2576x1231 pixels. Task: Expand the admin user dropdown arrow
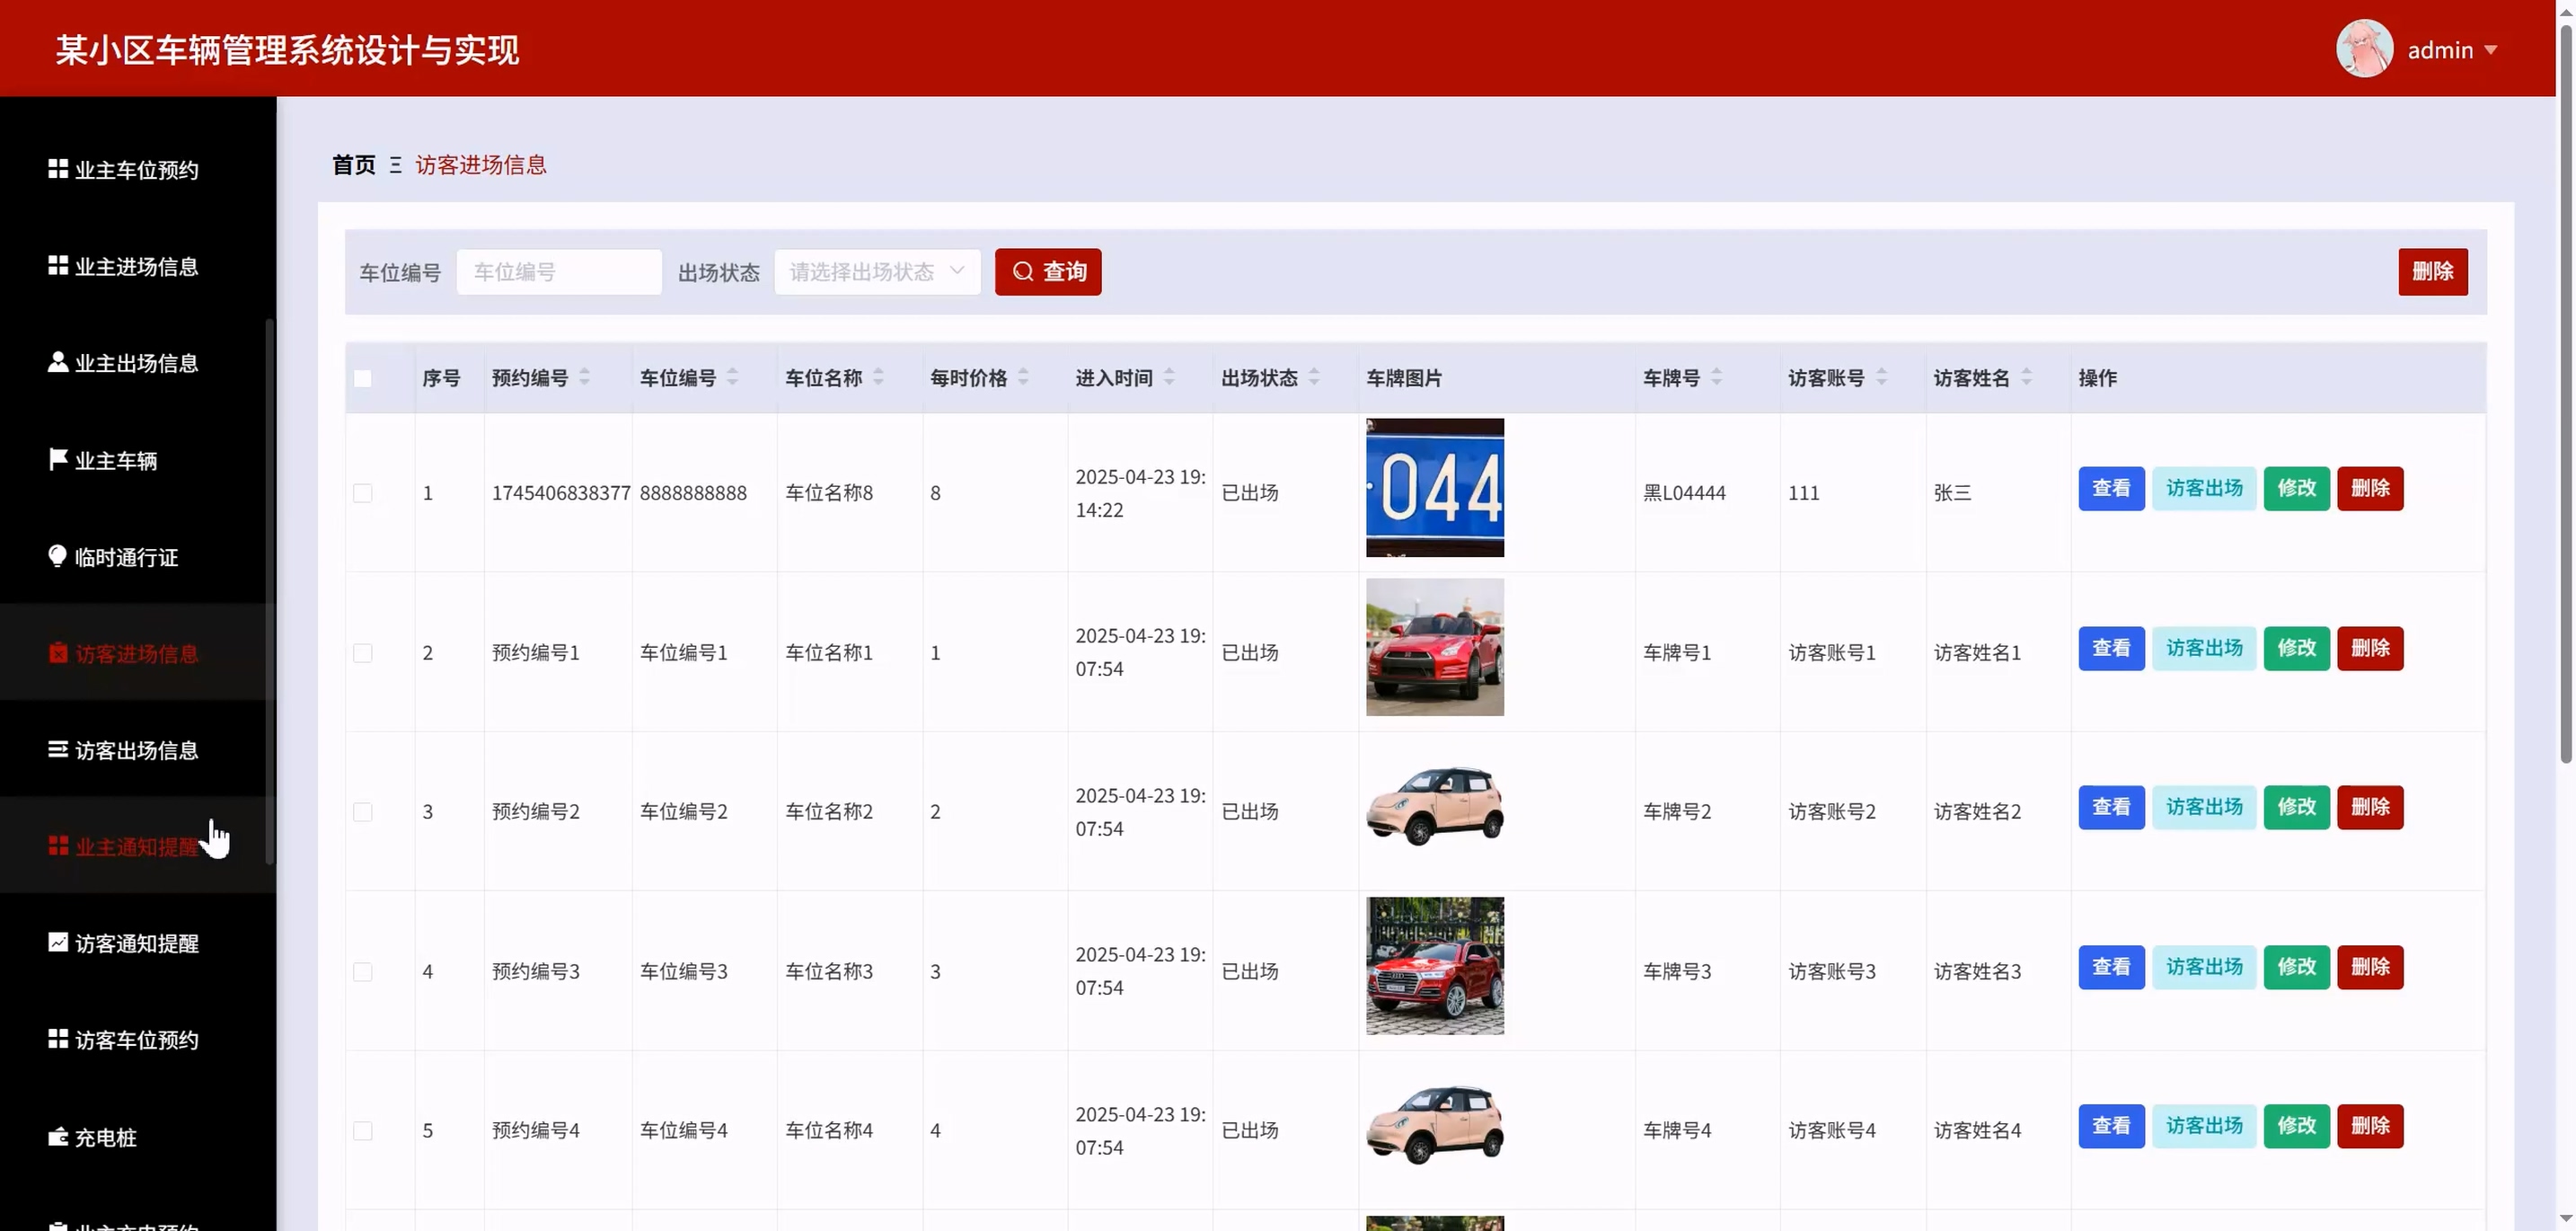tap(2491, 50)
